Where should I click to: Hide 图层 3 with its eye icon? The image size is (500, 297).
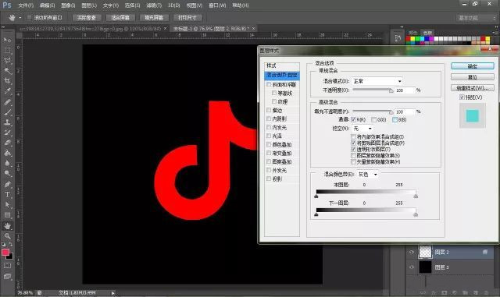pyautogui.click(x=412, y=267)
